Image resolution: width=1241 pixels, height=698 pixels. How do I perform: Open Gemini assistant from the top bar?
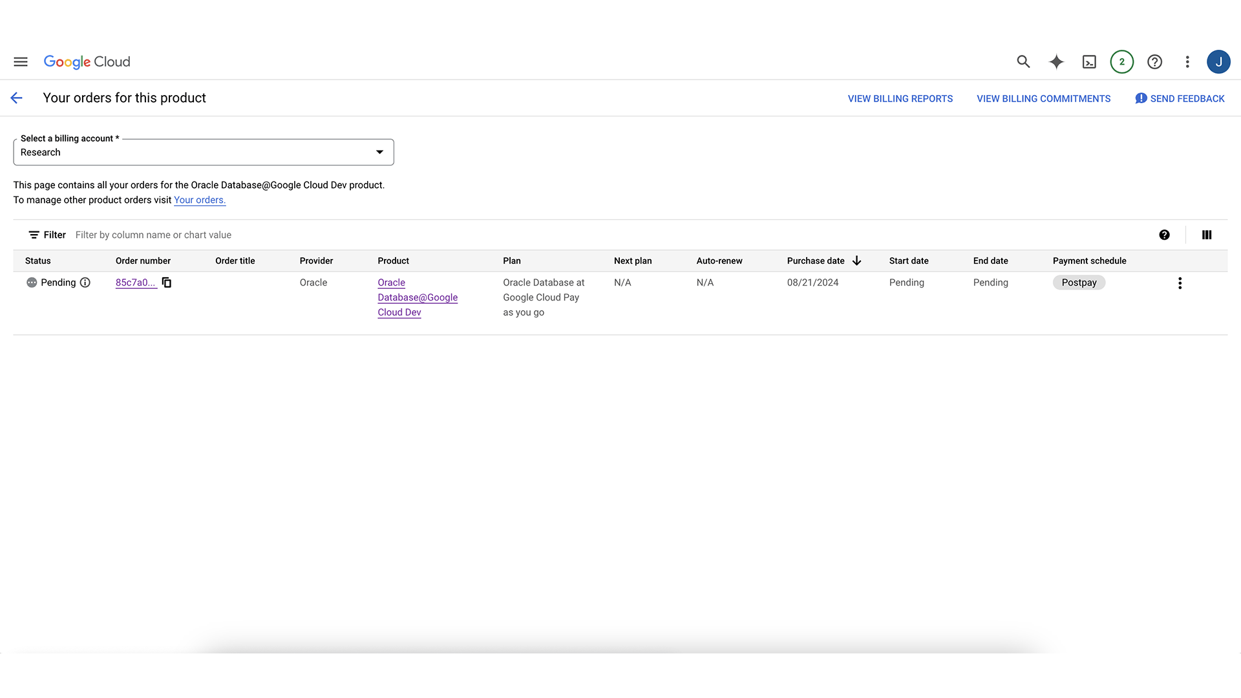1056,61
